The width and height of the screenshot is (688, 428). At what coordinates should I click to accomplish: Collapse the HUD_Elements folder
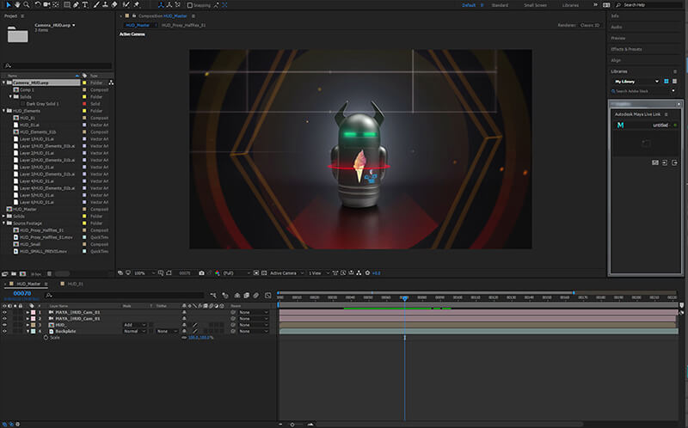[4, 111]
